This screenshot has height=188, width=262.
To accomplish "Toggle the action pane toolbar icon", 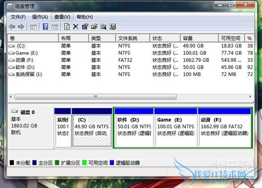I will point(55,27).
